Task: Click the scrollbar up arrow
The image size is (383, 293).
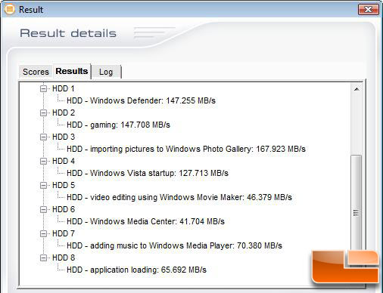Action: (357, 89)
